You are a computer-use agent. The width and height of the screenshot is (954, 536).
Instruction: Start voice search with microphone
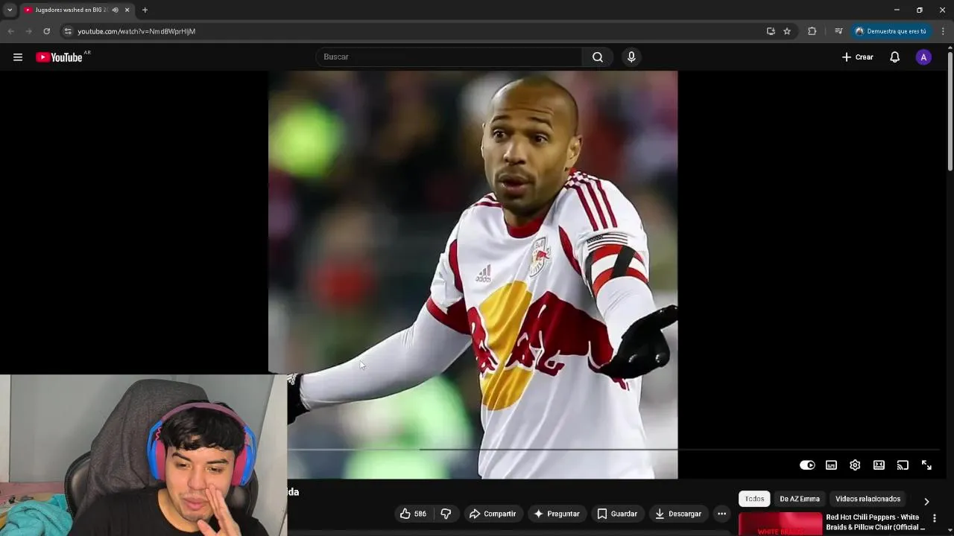(631, 57)
